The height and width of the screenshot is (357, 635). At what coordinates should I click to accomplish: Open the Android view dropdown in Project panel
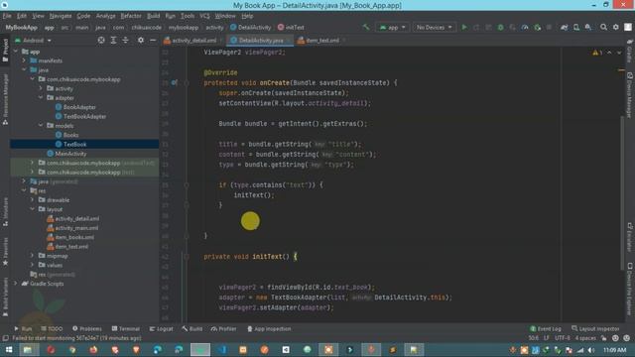pyautogui.click(x=33, y=41)
